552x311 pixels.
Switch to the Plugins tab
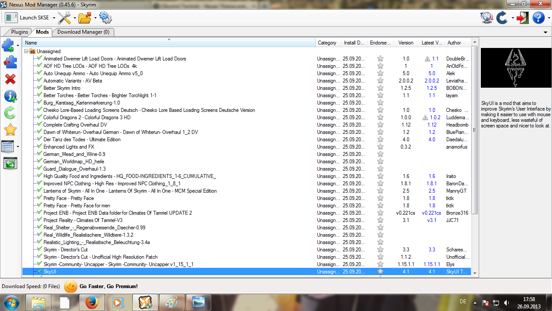tap(19, 32)
